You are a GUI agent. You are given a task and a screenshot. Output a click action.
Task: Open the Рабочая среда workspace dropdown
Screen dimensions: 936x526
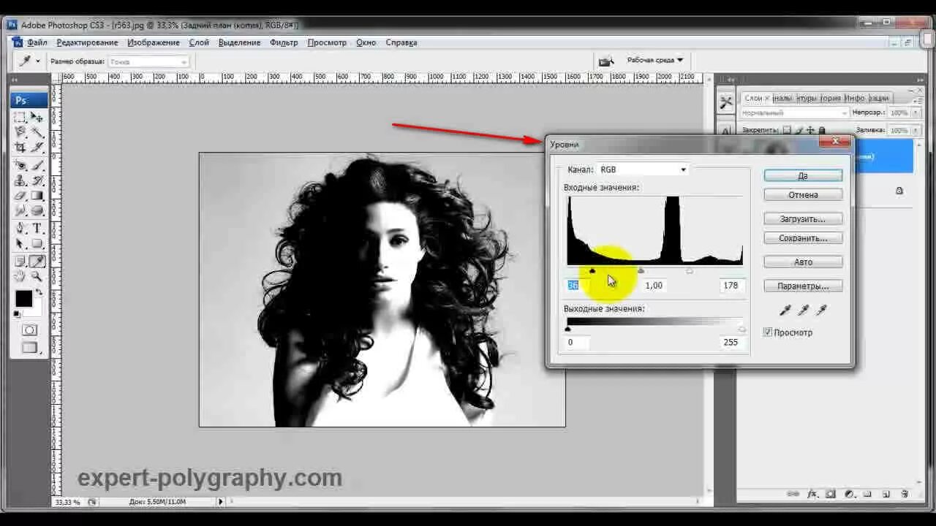click(x=654, y=60)
